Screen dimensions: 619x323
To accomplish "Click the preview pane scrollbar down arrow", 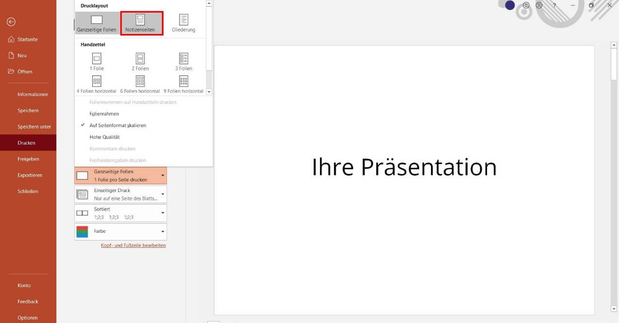I will [x=614, y=308].
